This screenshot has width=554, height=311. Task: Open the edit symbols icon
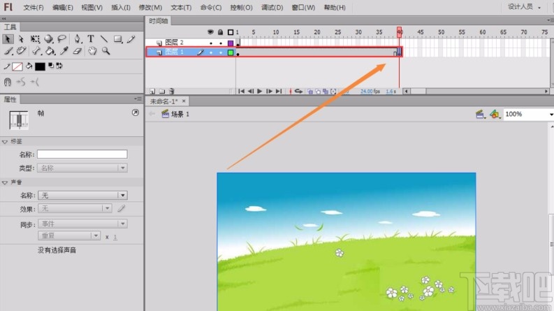coord(495,114)
